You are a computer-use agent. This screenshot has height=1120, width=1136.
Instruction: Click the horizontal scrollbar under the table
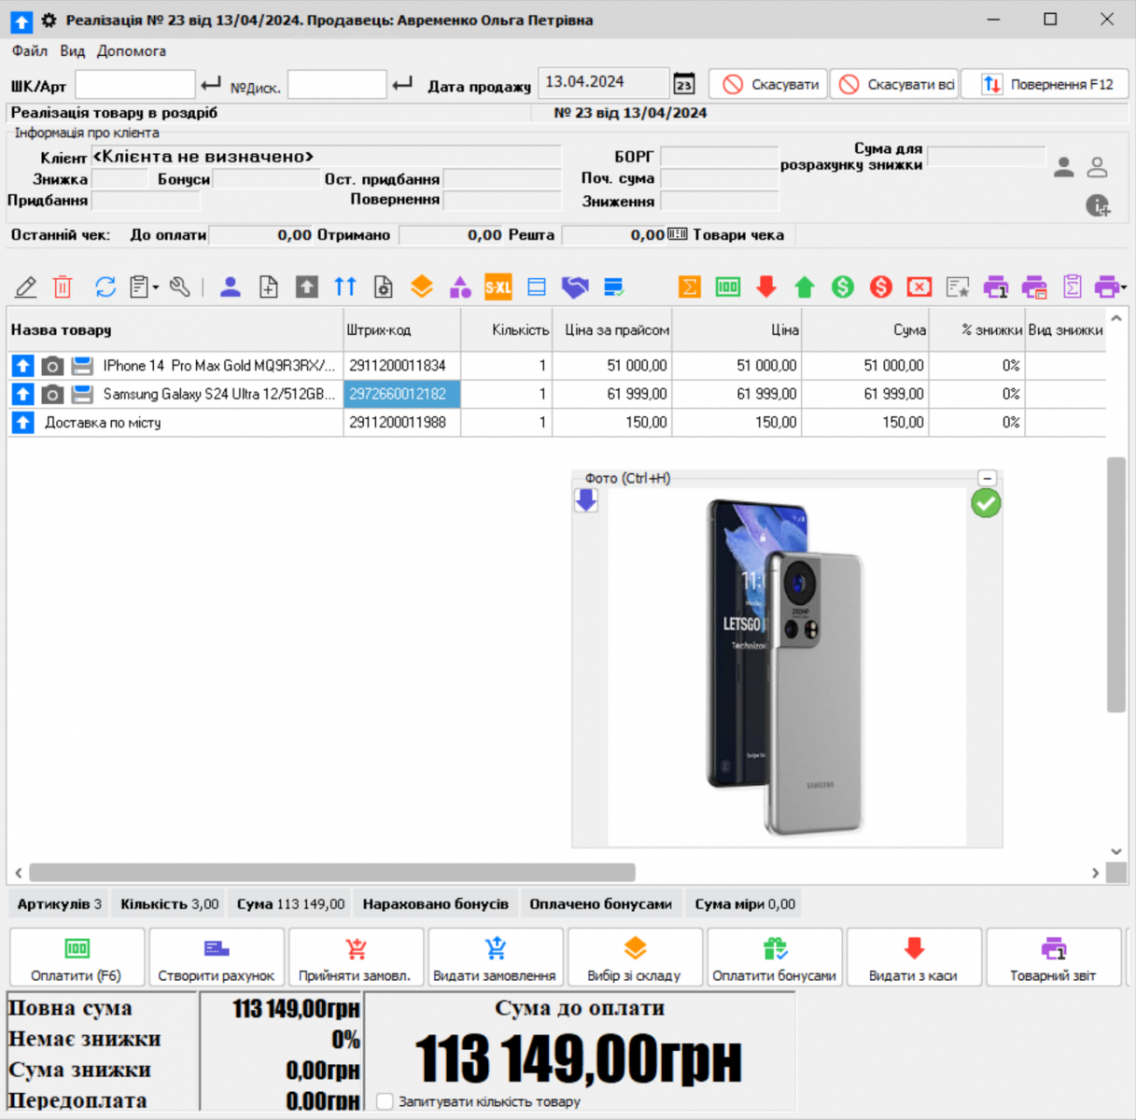[332, 873]
